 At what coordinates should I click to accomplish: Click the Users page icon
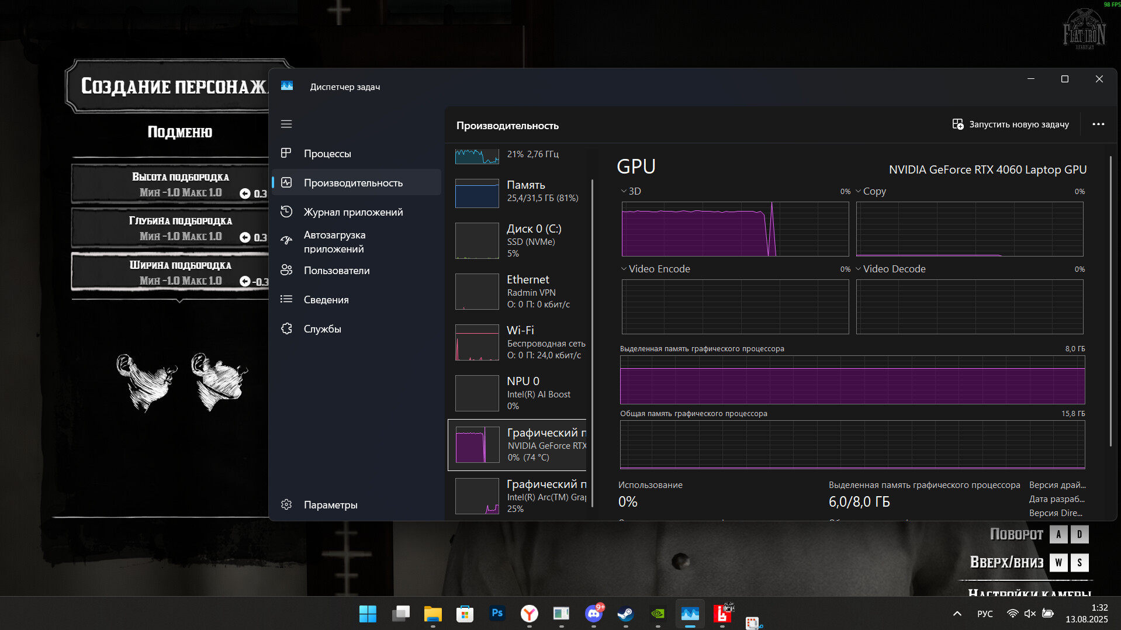coord(286,271)
